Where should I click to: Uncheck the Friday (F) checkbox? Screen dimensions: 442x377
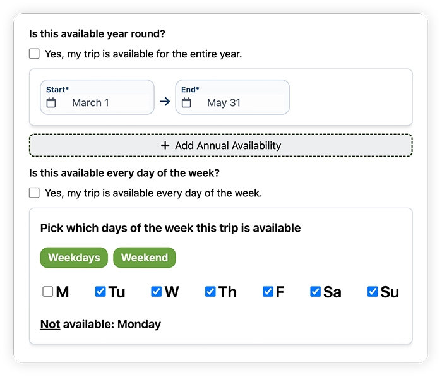tap(268, 292)
